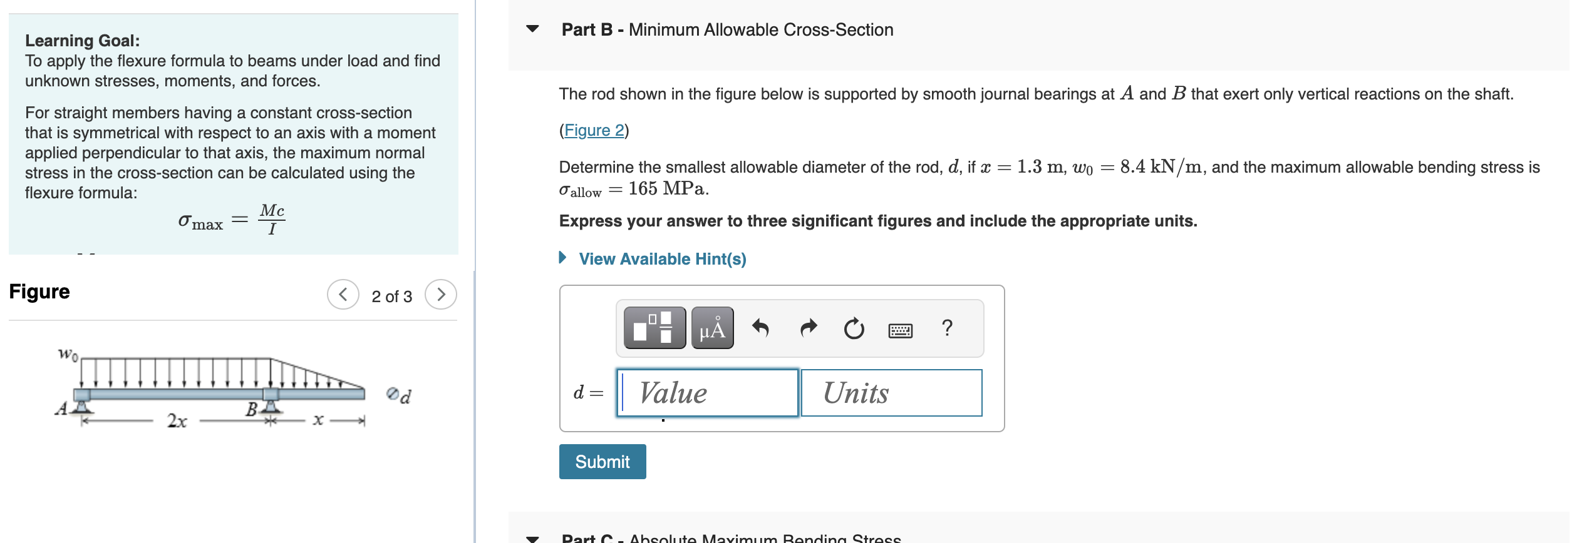Image resolution: width=1572 pixels, height=543 pixels.
Task: Submit the answer for Part B
Action: tap(601, 461)
